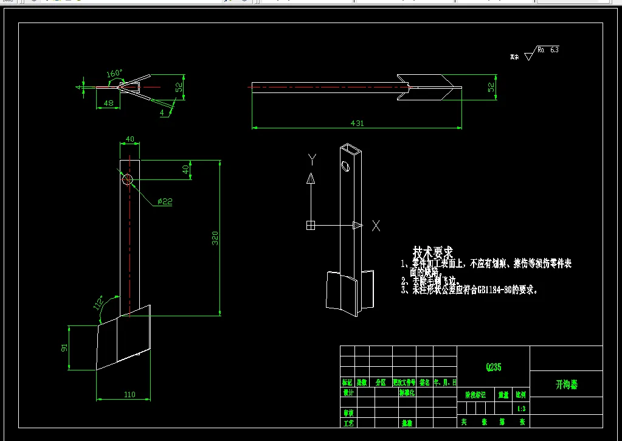Click the 320 vertical dimension text
The height and width of the screenshot is (441, 622).
[x=215, y=238]
